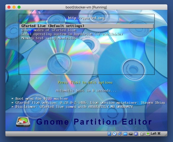
Task: Click the CPU virtualization status icon
Action: [136, 134]
